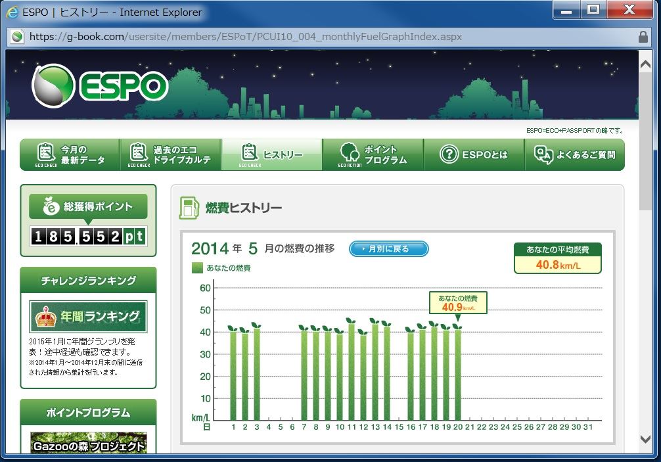
Task: Click the question mark icon on ESPOとは
Action: (449, 154)
